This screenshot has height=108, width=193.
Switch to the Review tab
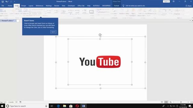57,6
